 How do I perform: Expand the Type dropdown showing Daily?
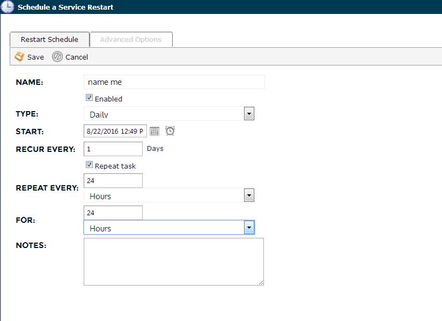point(248,114)
